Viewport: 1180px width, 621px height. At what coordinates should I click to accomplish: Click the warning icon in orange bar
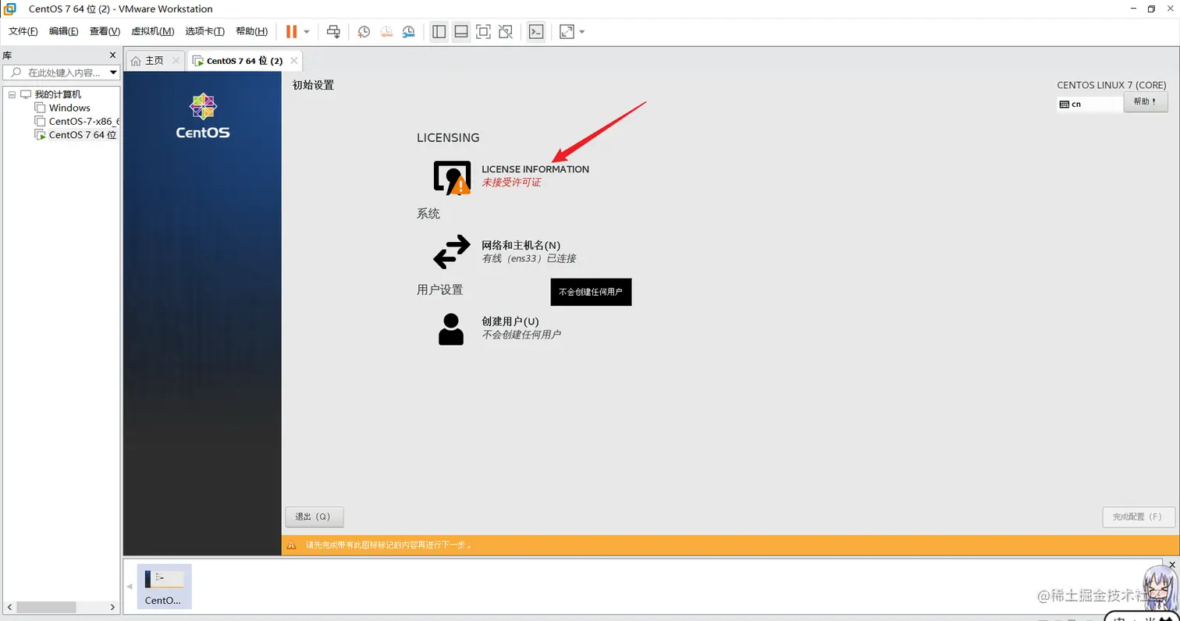(291, 545)
